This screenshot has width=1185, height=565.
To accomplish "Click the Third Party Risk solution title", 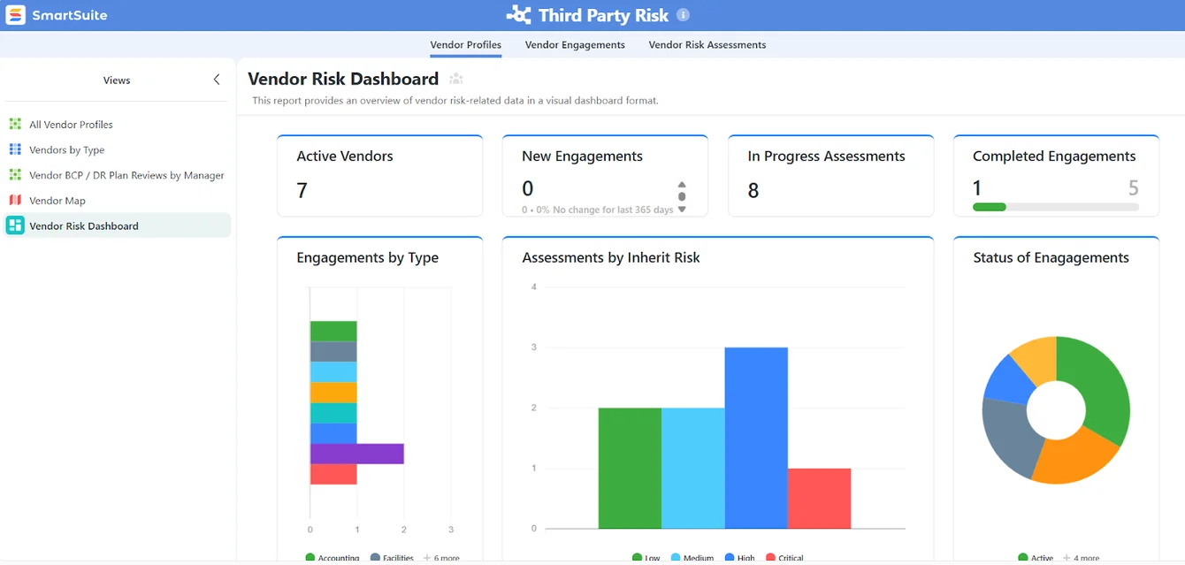I will click(601, 15).
